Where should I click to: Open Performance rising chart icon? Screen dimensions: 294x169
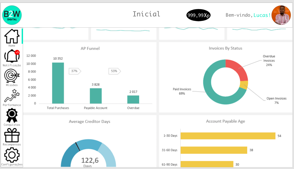pyautogui.click(x=12, y=96)
